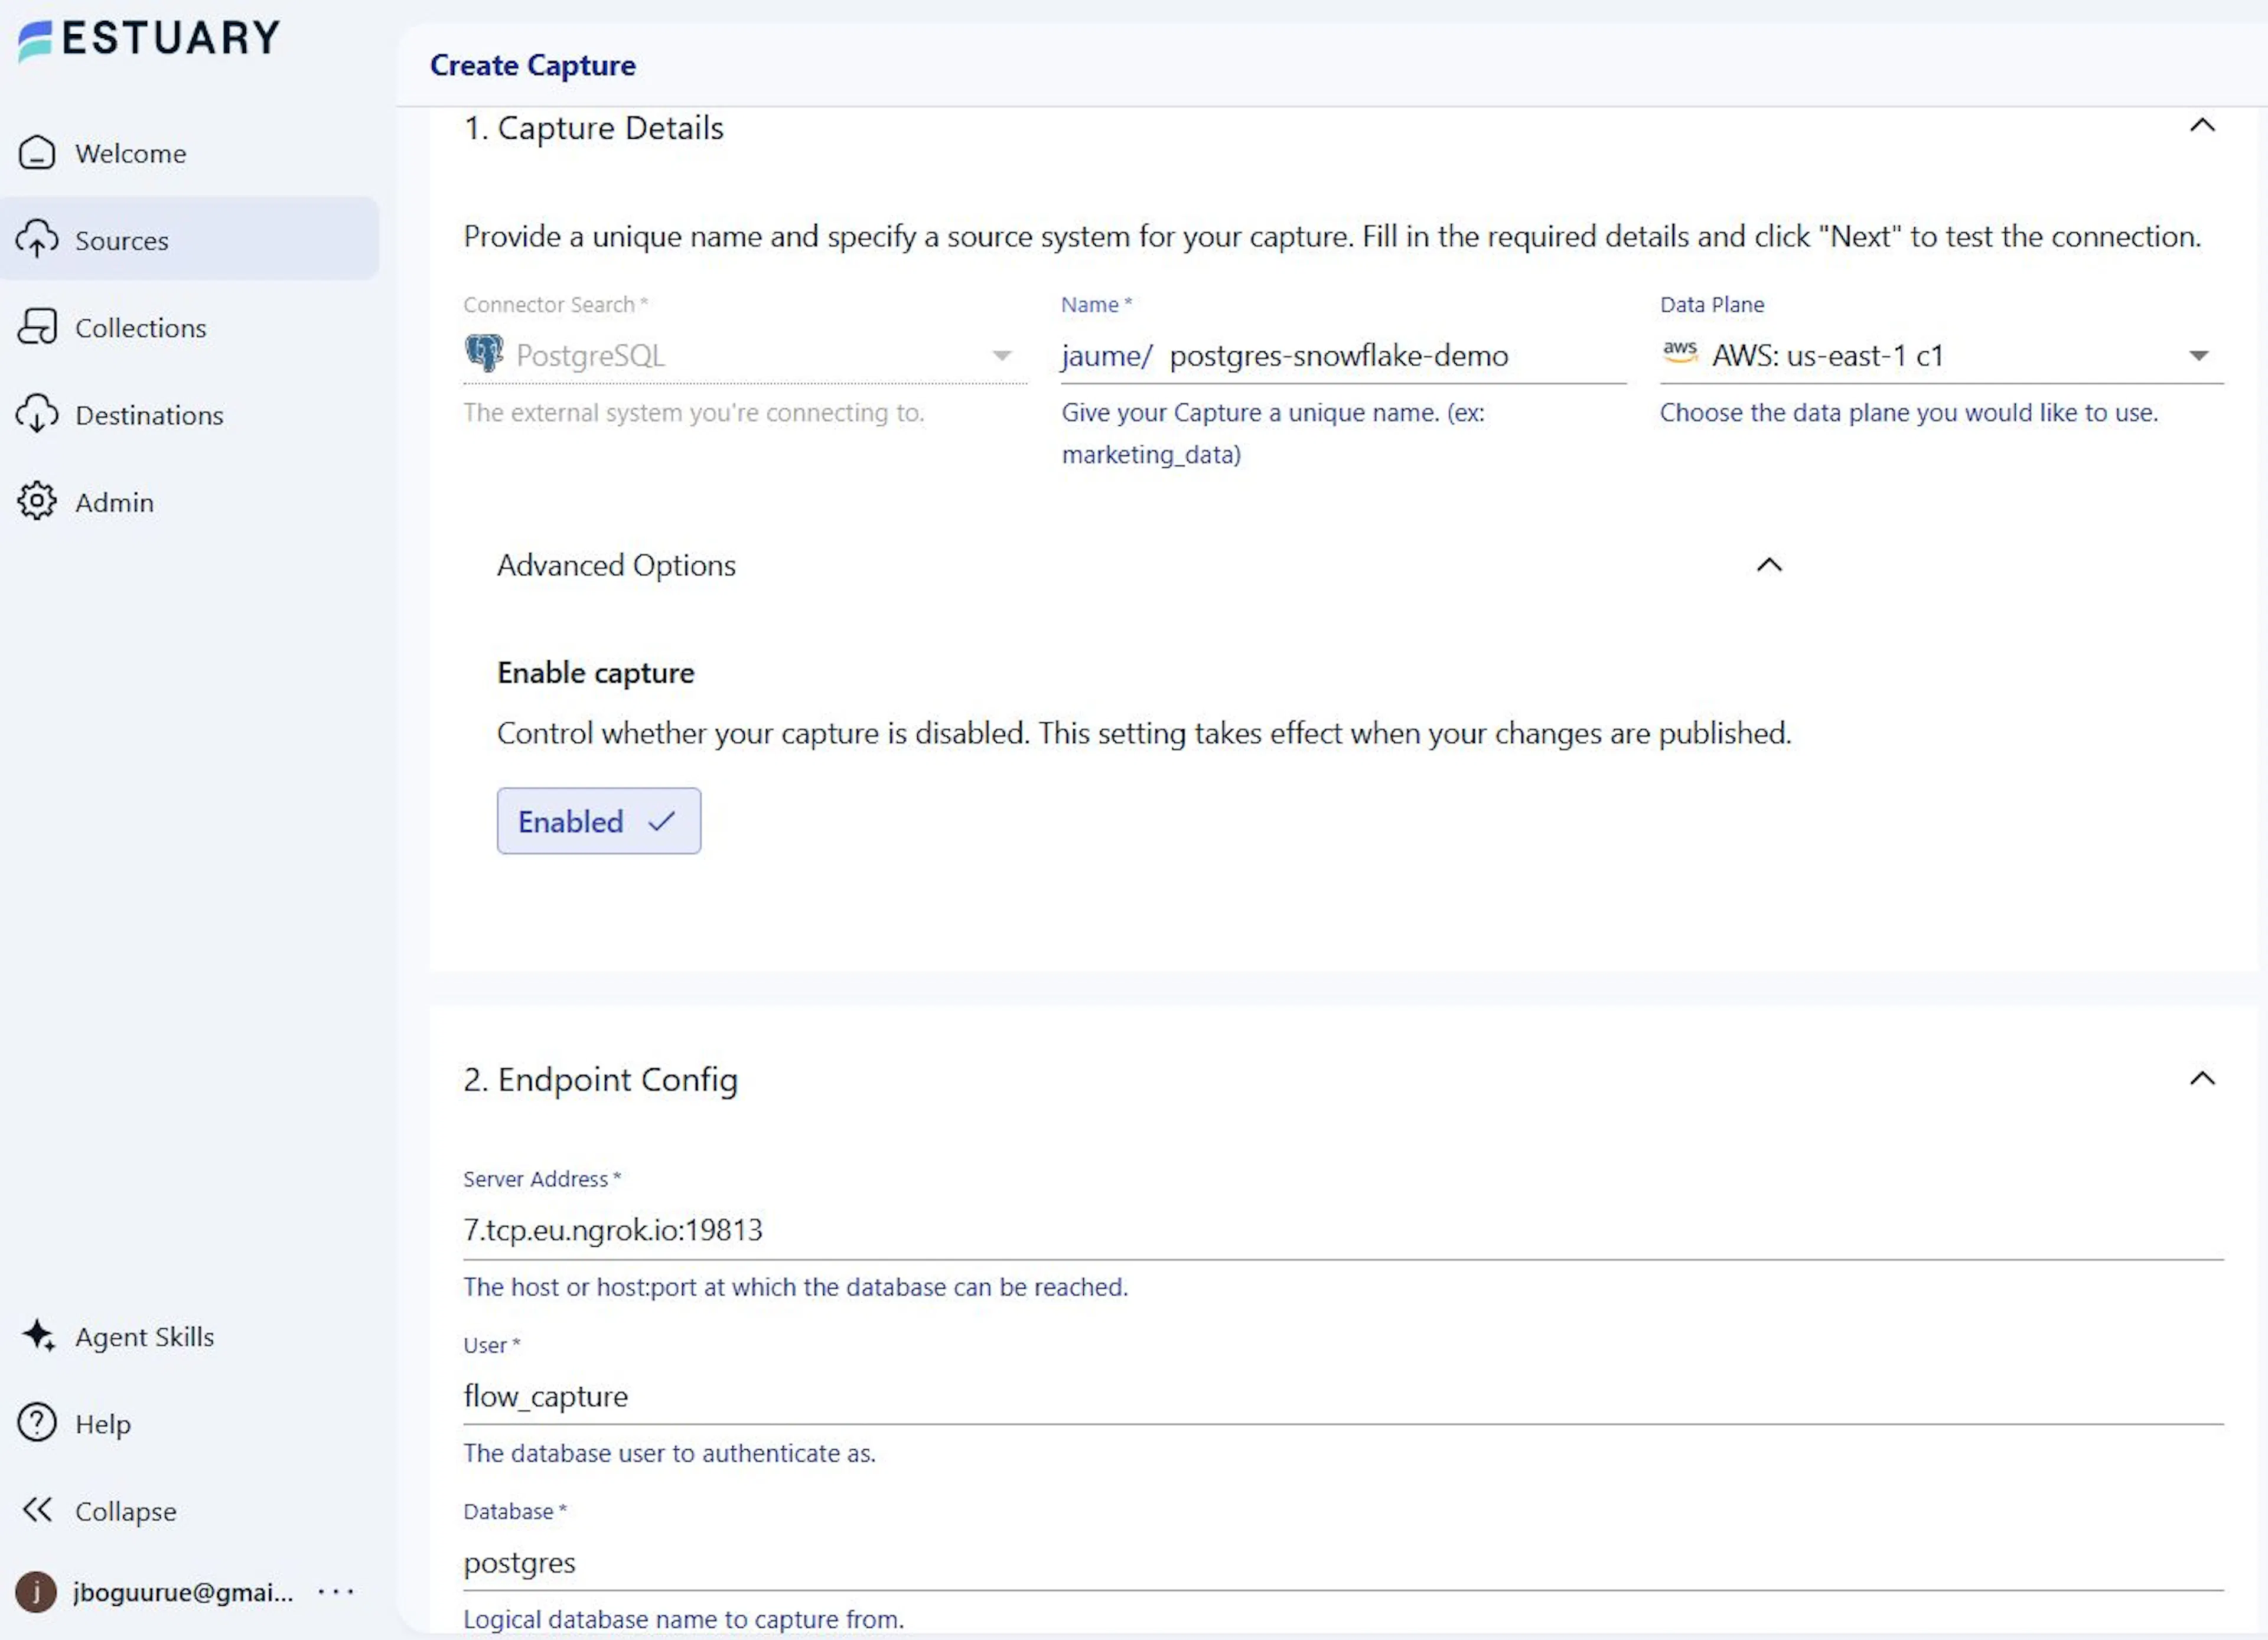The image size is (2268, 1640).
Task: Open the Data Plane dropdown arrow
Action: point(2198,356)
